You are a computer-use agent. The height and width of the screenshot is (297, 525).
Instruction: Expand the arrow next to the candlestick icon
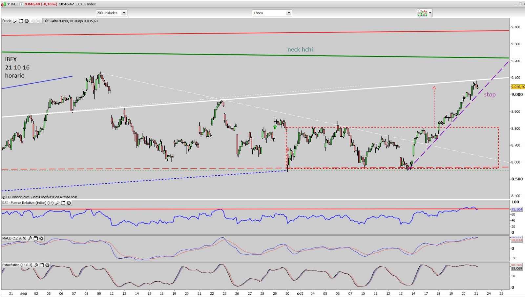pos(9,4)
